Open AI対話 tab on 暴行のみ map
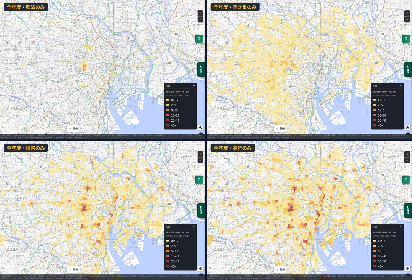The image size is (412, 280). pos(408,210)
